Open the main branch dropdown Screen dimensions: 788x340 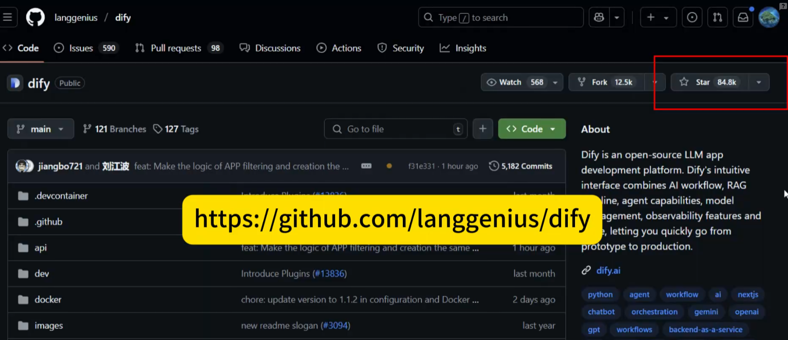[x=41, y=129]
